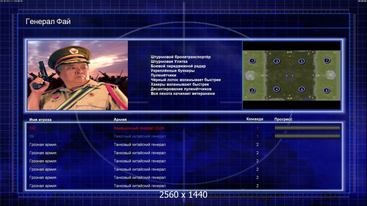
Task: Click the left base circle on minimap
Action: [250, 75]
